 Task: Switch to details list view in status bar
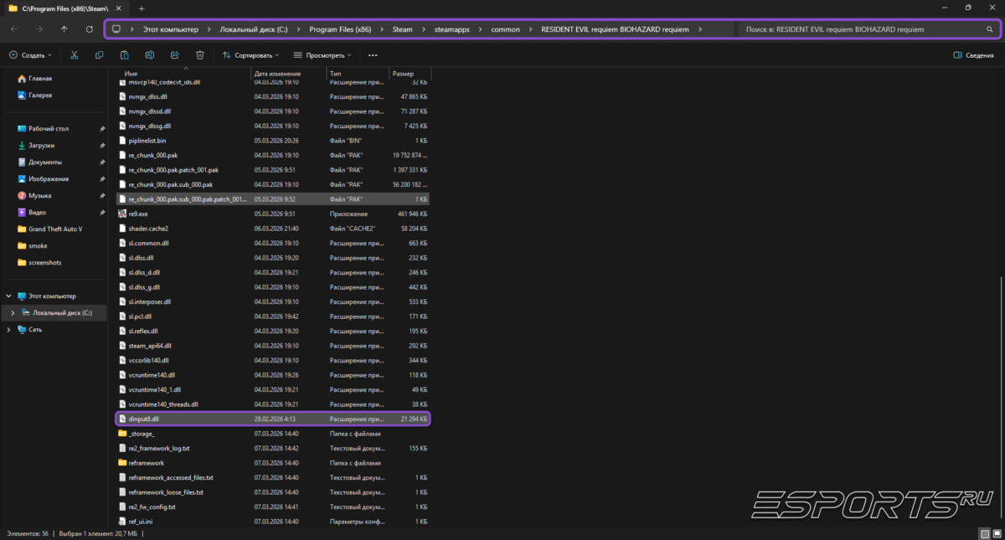pyautogui.click(x=984, y=533)
